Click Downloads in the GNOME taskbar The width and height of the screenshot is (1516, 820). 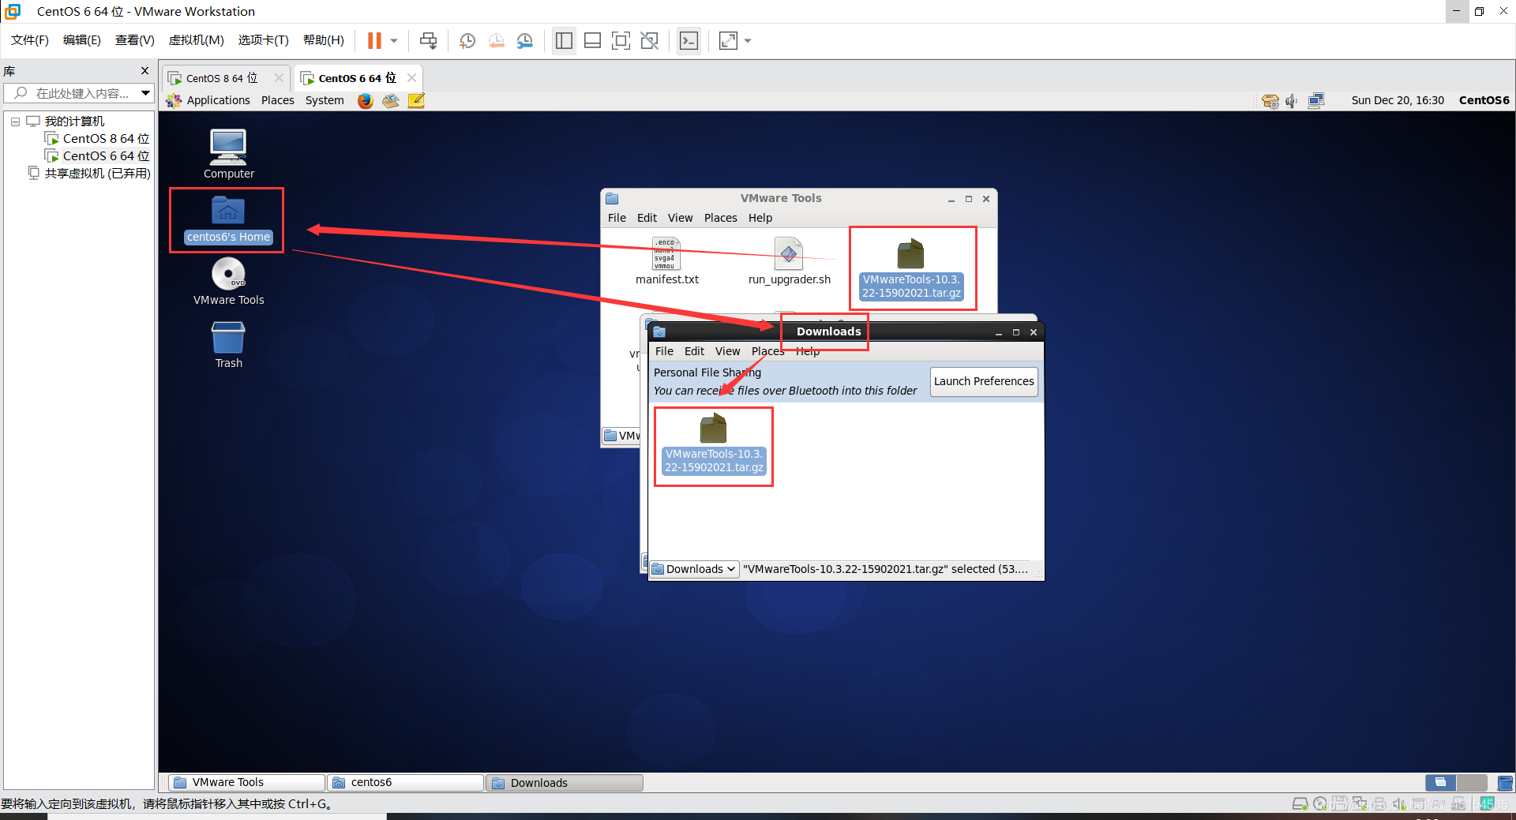coord(565,782)
